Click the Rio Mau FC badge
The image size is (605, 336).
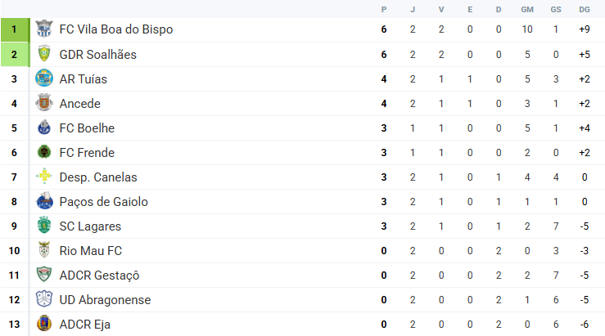(44, 249)
